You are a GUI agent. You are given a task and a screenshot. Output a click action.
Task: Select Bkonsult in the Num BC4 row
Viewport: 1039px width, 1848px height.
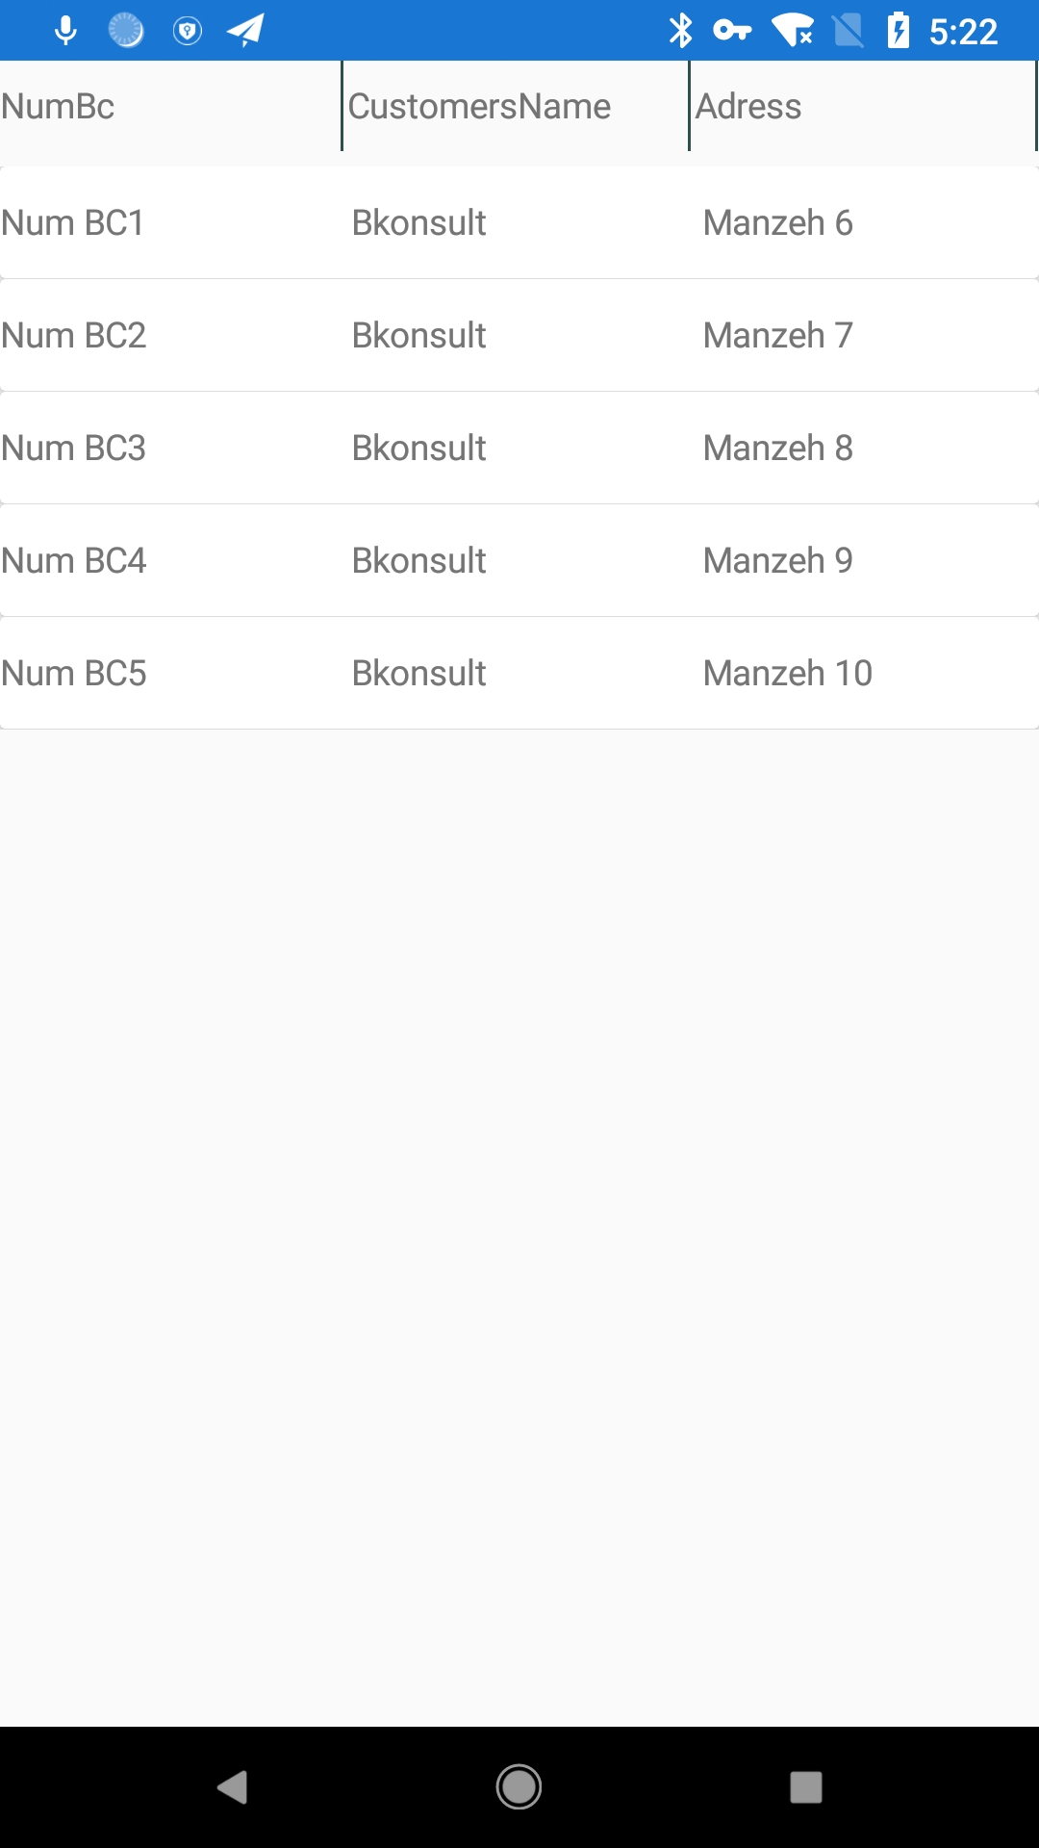[418, 560]
